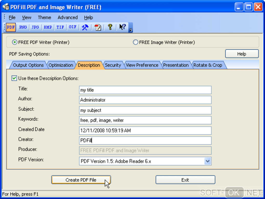Activate the context help arrow-question icon
Image resolution: width=265 pixels, height=199 pixels.
(123, 27)
